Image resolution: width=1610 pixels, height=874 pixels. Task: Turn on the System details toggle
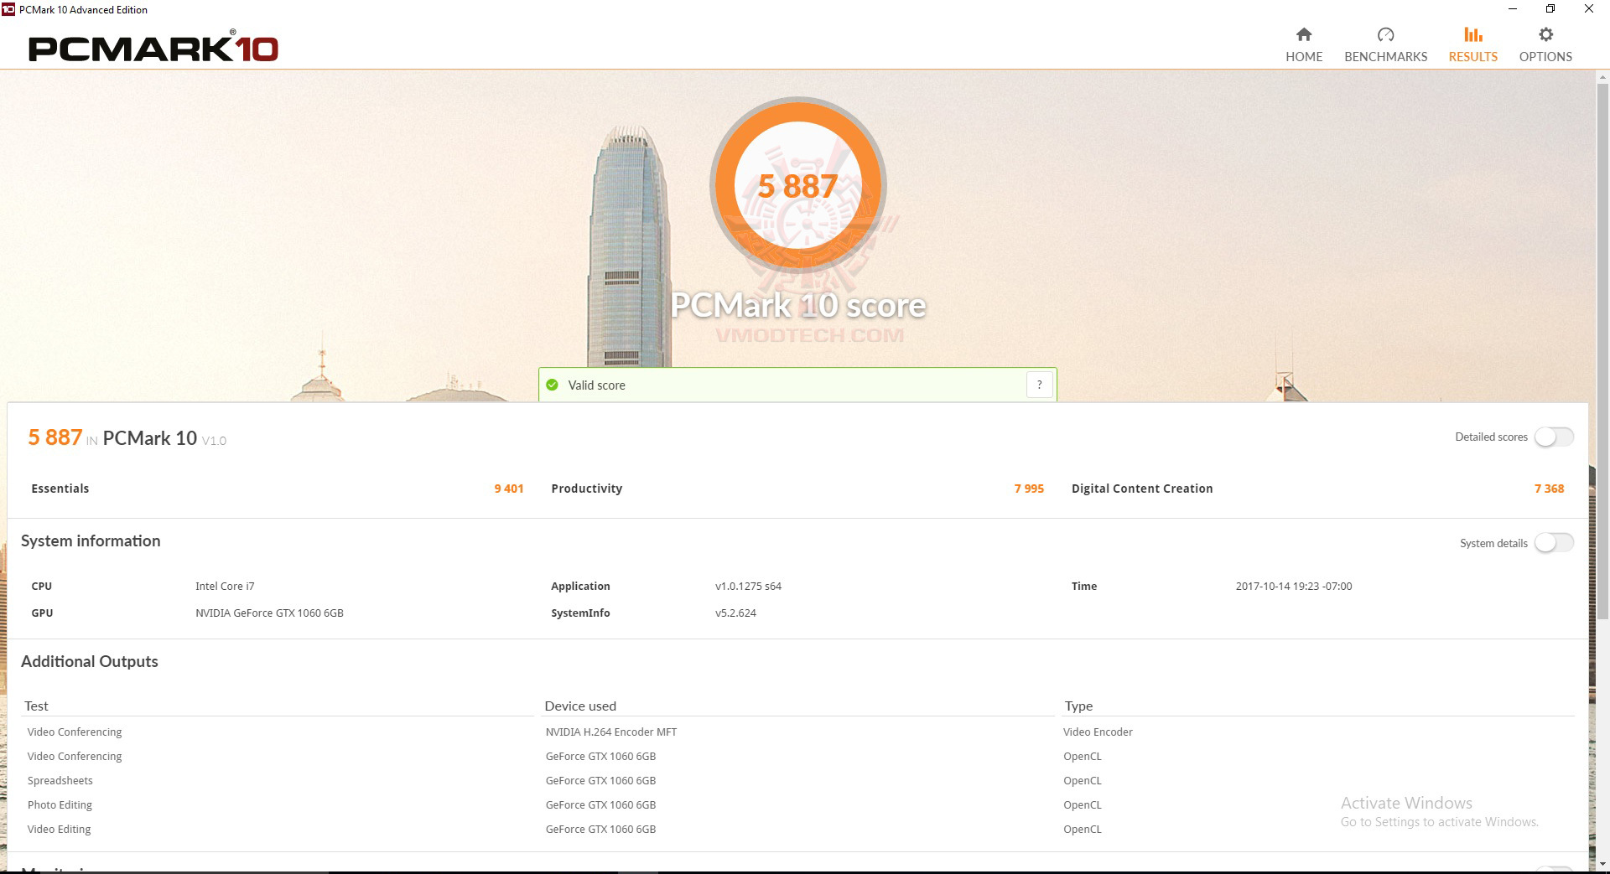pyautogui.click(x=1554, y=543)
